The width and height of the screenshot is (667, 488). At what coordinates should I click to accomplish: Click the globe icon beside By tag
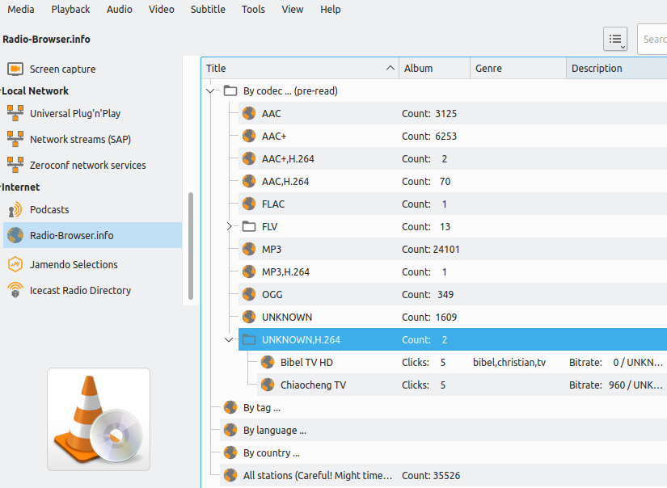click(x=230, y=407)
